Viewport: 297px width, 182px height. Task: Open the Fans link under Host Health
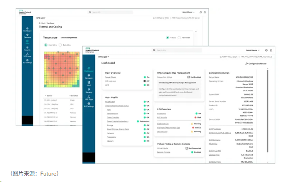tap(109, 110)
